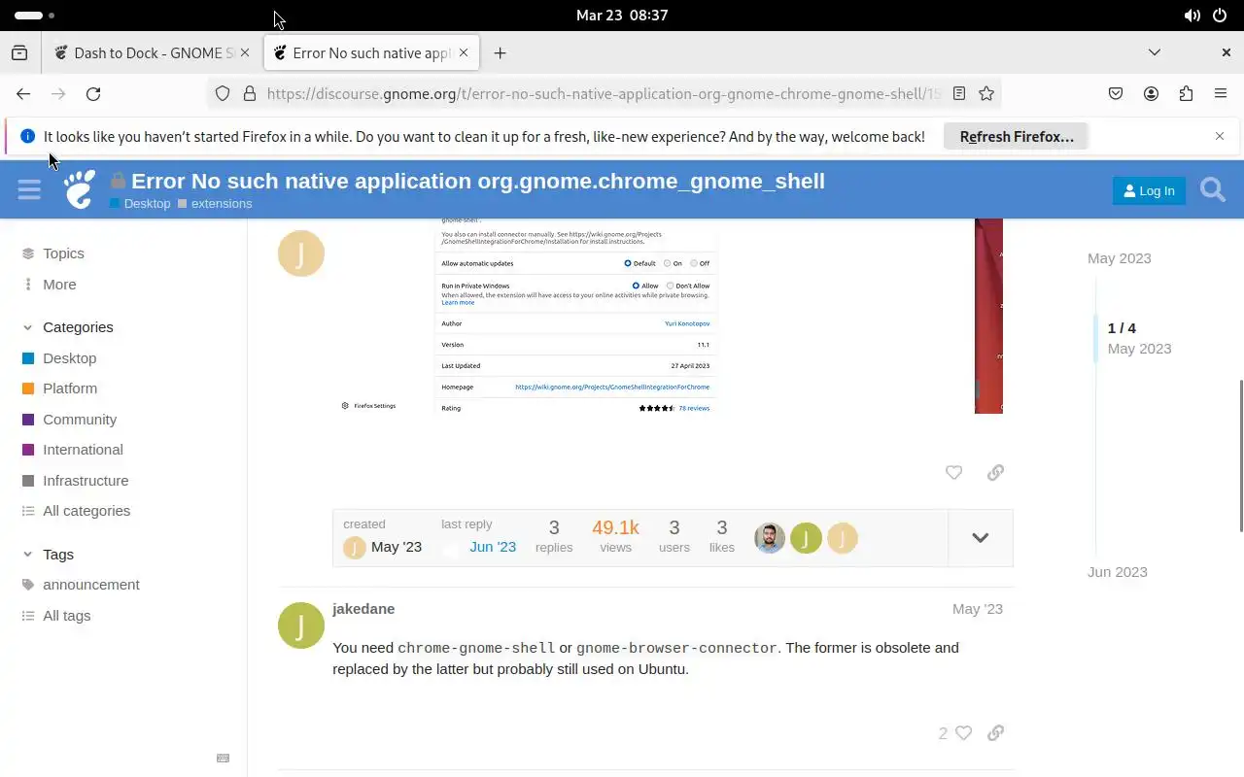This screenshot has height=777, width=1244.
Task: Open jakedane's green J avatar on reply
Action: coord(301,625)
